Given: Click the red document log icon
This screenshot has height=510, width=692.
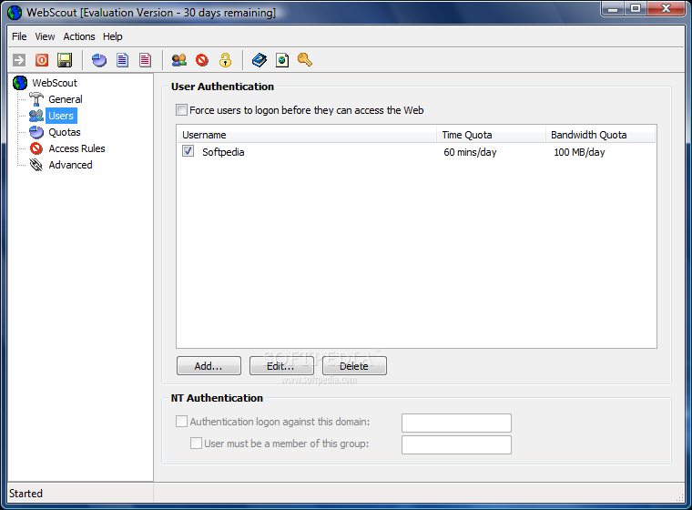Looking at the screenshot, I should 145,60.
